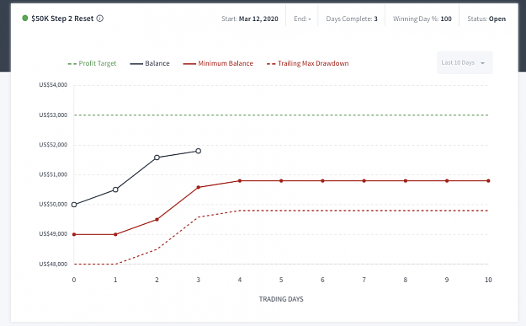Toggle the Balance legend series
Screen dimensions: 526x326
[150, 63]
